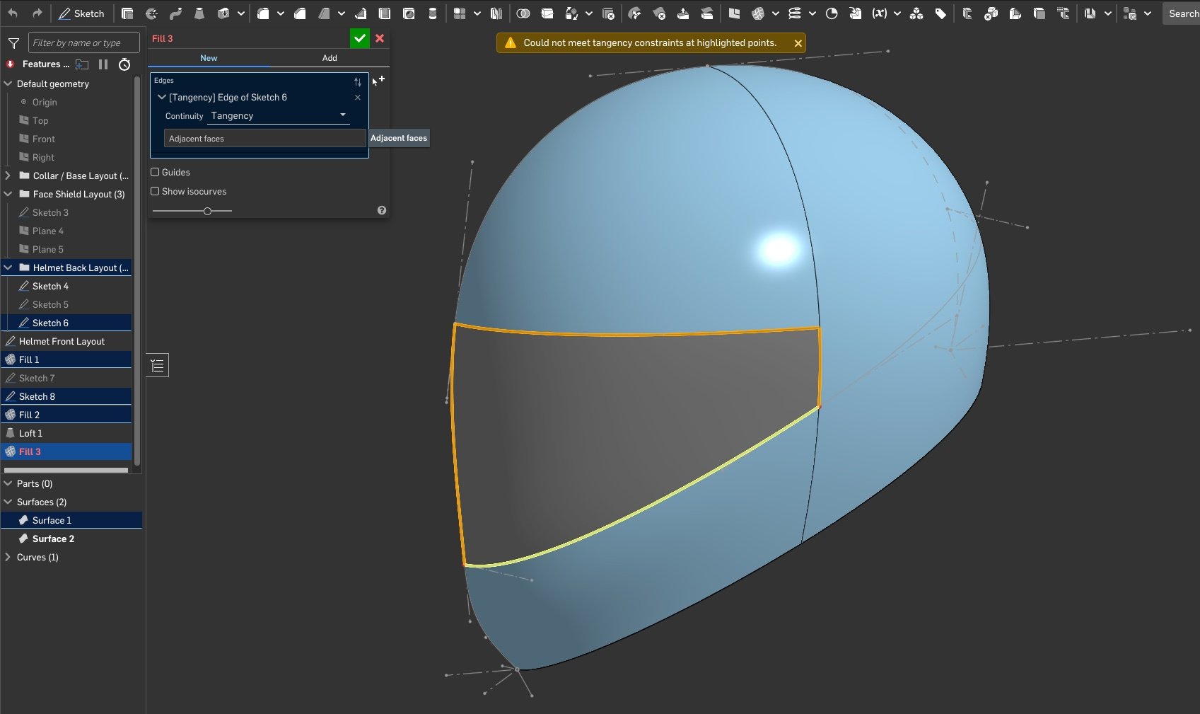Screen dimensions: 1200x714
Task: Select the Fillet tool
Action: 264,13
